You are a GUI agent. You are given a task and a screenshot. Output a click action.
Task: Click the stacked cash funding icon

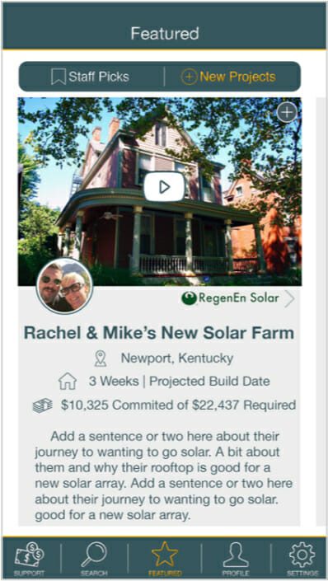43,405
